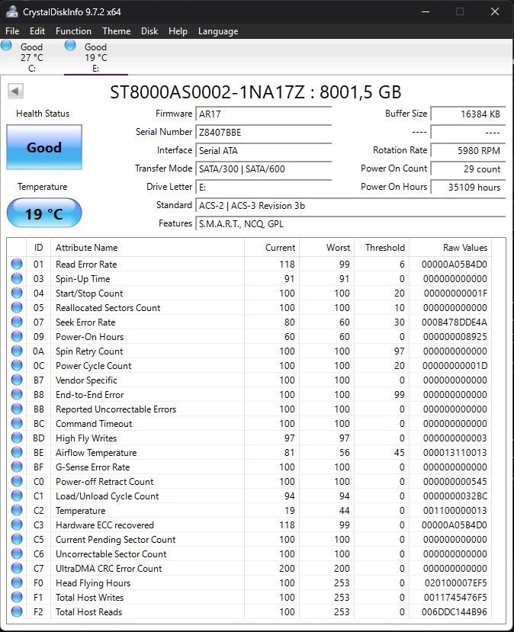
Task: Switch to the E: drive tab
Action: pyautogui.click(x=95, y=58)
